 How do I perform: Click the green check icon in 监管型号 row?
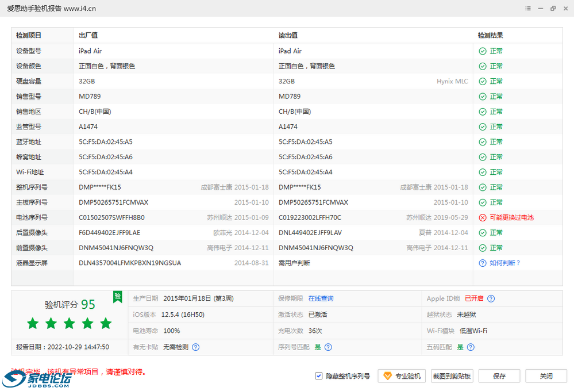483,127
